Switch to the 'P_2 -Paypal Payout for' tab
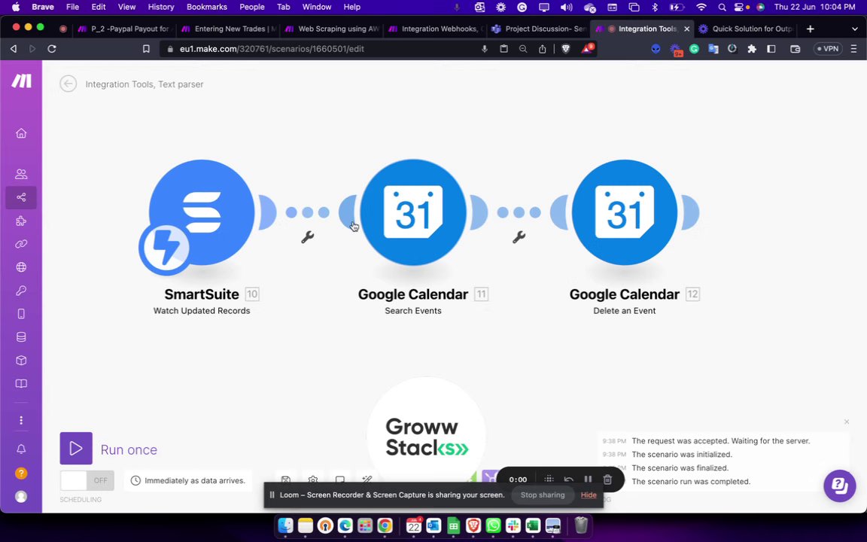 (124, 29)
